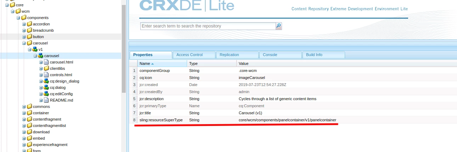Click the Carousel (v1) value cell

tap(250, 113)
